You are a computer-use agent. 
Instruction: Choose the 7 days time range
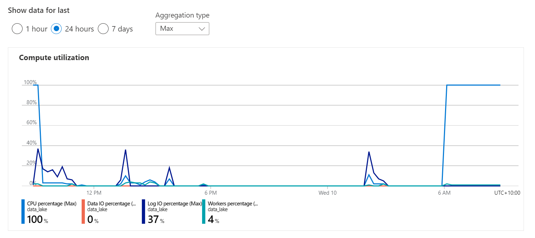(103, 29)
